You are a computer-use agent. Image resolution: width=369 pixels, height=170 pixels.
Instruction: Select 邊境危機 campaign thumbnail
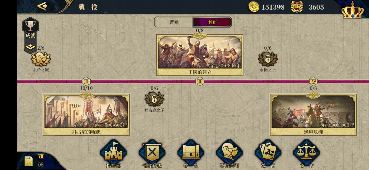pos(313,114)
